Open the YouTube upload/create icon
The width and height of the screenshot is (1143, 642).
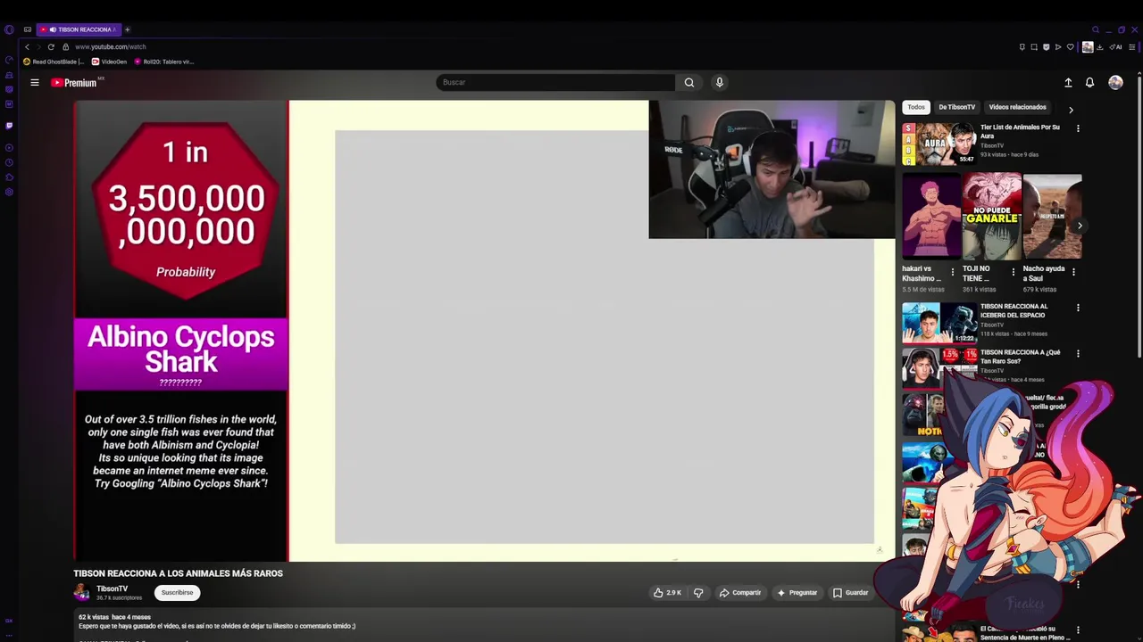(x=1068, y=82)
